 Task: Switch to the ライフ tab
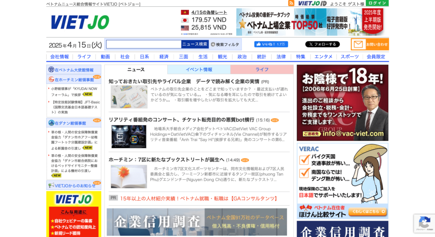pos(262,70)
